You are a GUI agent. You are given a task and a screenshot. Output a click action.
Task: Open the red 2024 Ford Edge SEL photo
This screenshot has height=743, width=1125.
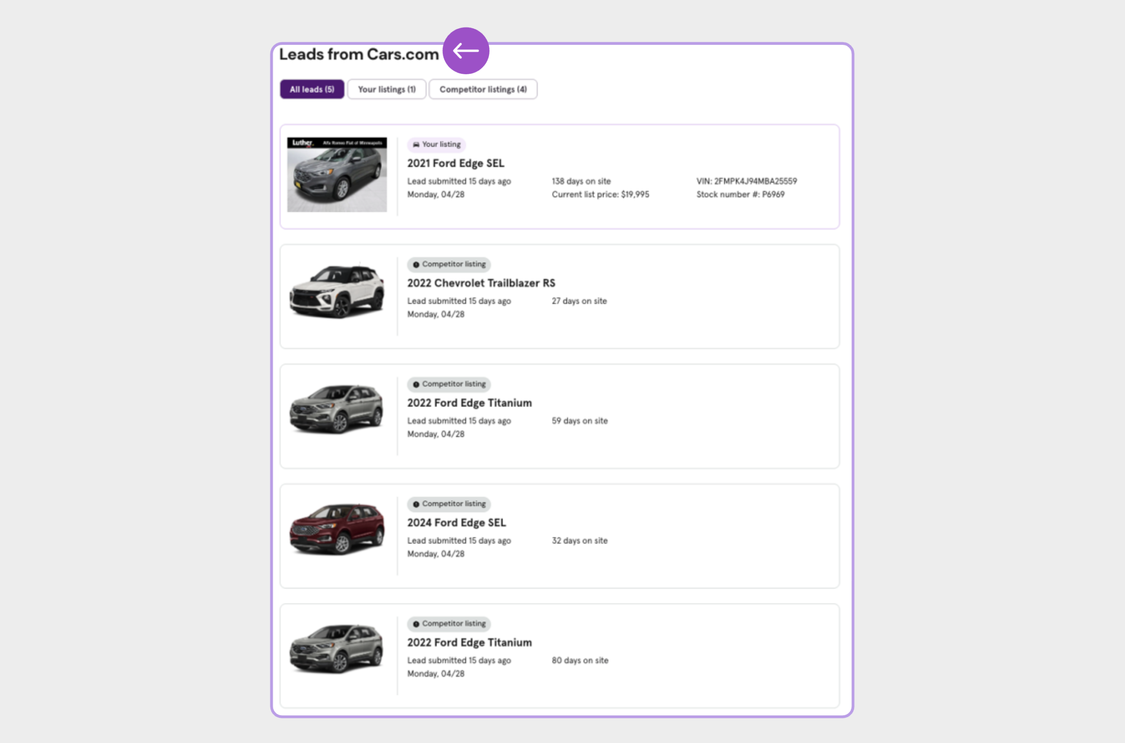337,529
